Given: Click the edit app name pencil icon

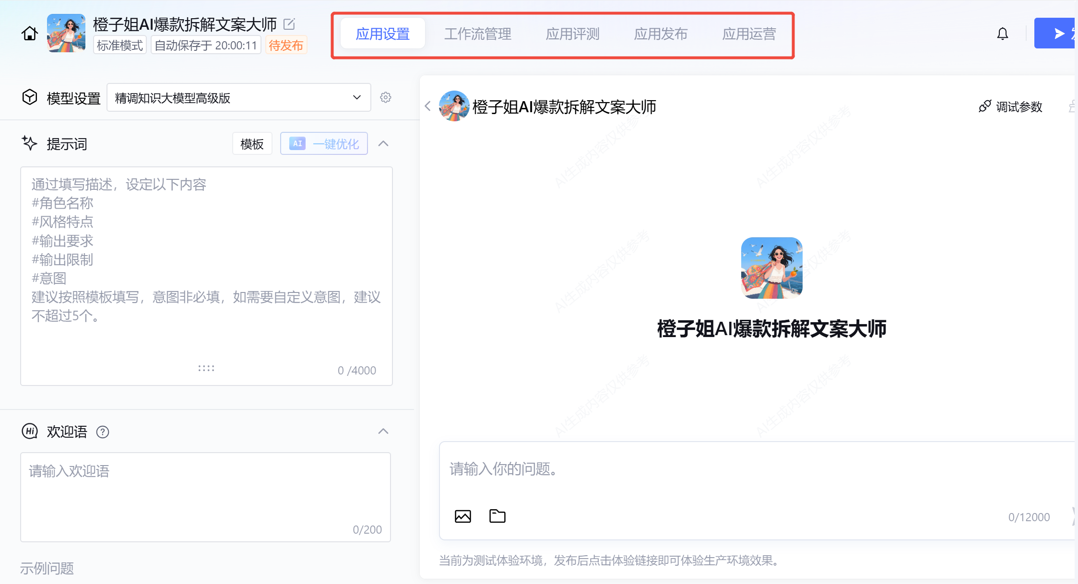Looking at the screenshot, I should [289, 23].
